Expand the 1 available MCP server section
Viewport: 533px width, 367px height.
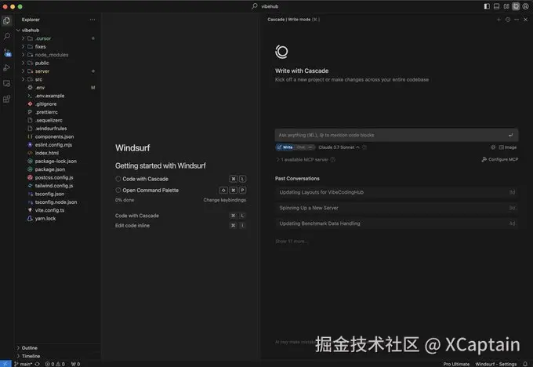(x=303, y=159)
